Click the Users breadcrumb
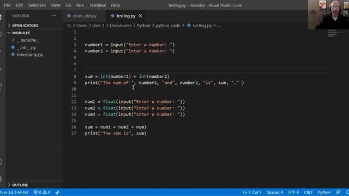 pos(82,26)
